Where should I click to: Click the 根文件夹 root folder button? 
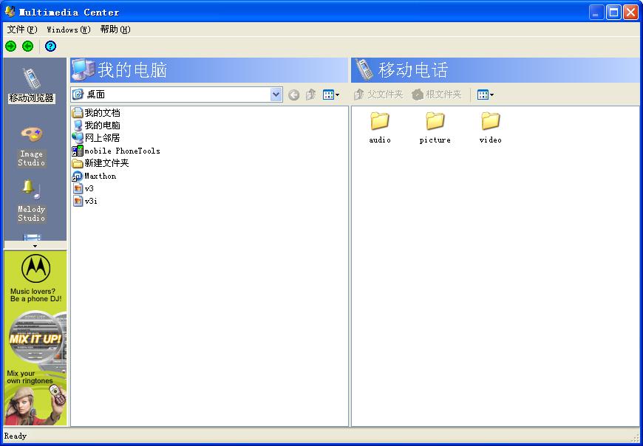pos(437,95)
